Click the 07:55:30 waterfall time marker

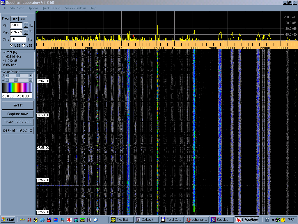(x=43, y=180)
